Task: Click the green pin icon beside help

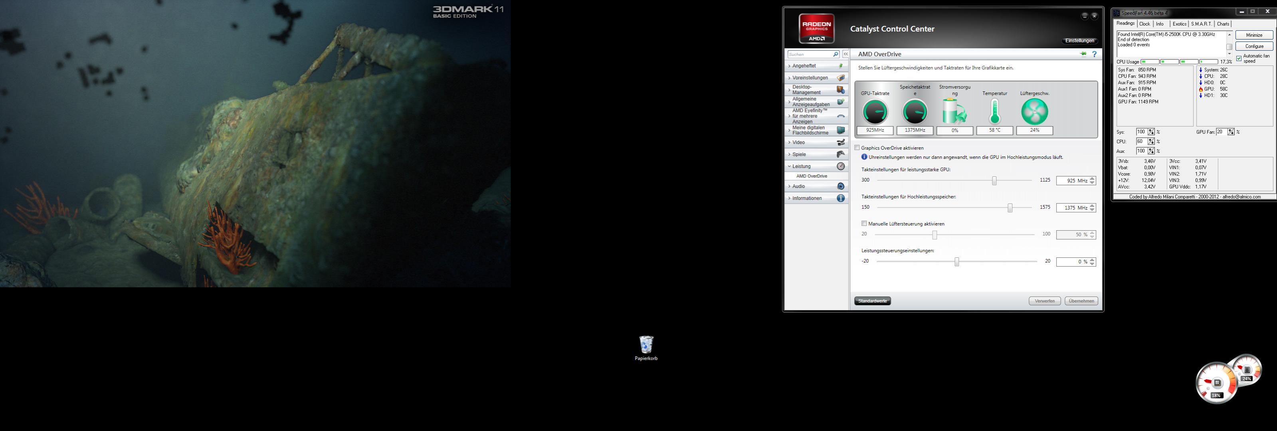Action: 1083,54
